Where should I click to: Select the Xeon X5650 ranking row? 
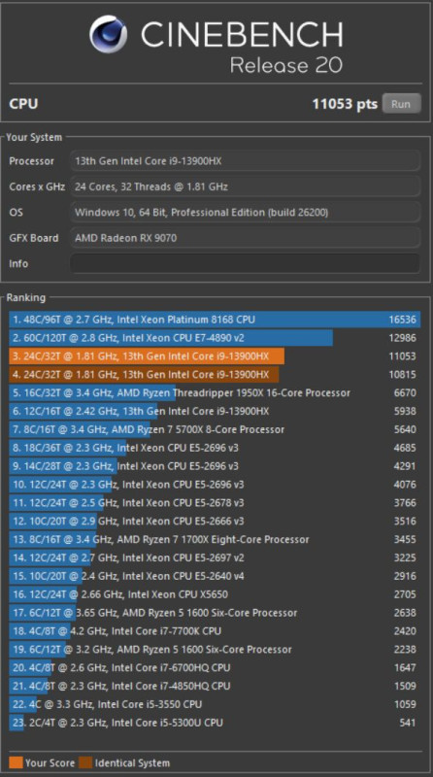[215, 594]
